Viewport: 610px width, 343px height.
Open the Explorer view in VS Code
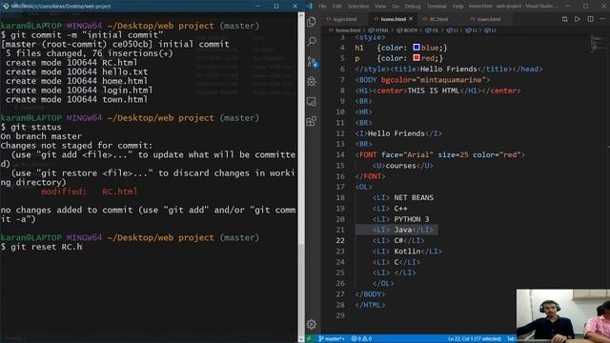click(312, 21)
